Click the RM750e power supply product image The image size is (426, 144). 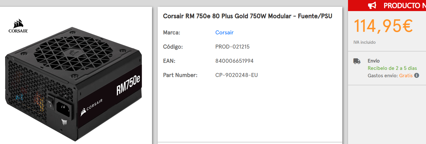click(x=74, y=82)
